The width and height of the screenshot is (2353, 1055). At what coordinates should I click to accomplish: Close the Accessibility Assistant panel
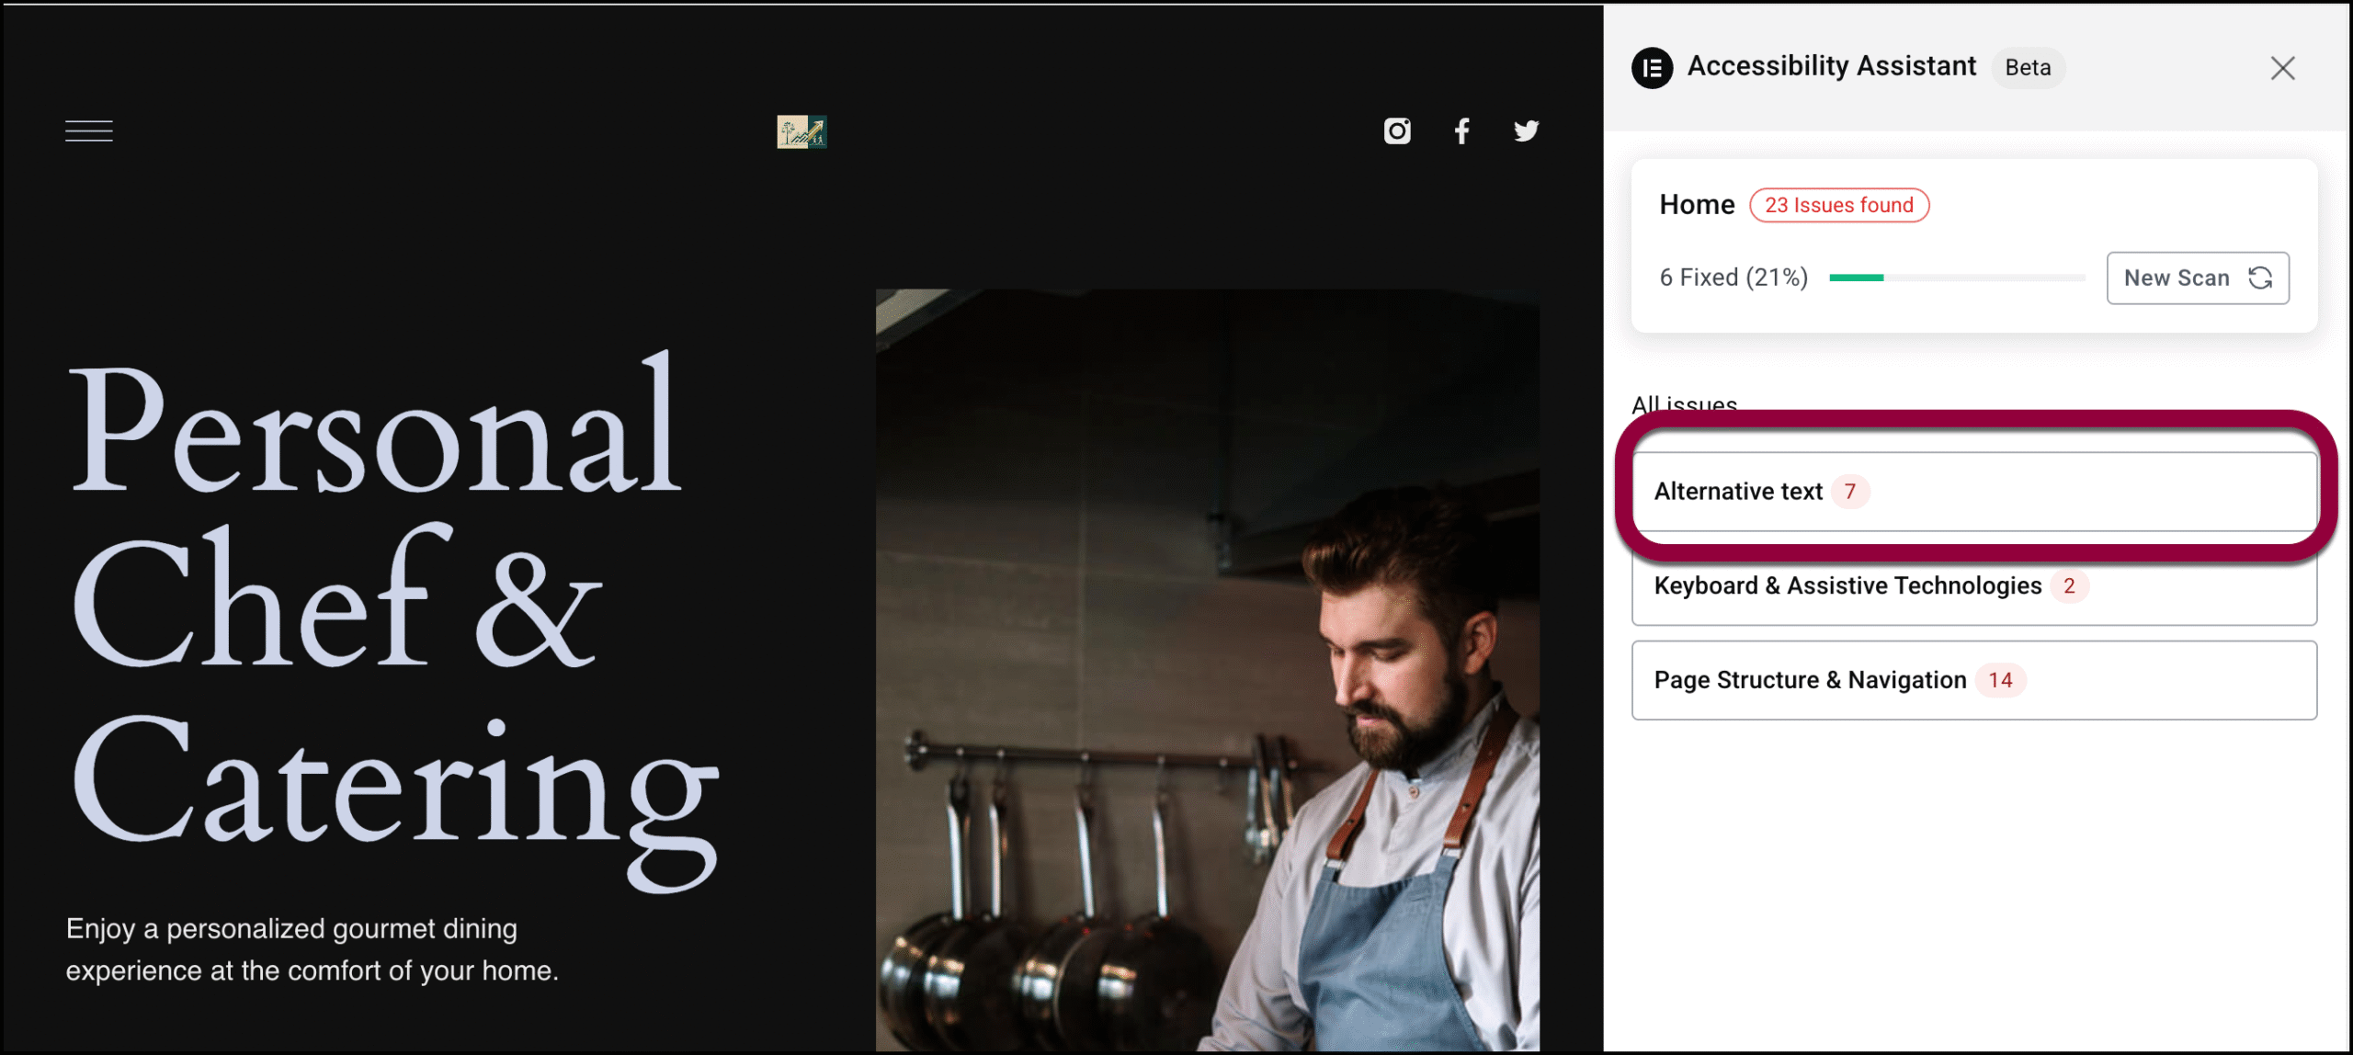coord(2282,68)
